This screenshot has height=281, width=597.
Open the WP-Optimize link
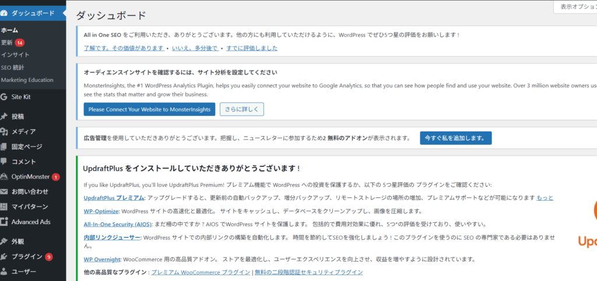pyautogui.click(x=101, y=211)
